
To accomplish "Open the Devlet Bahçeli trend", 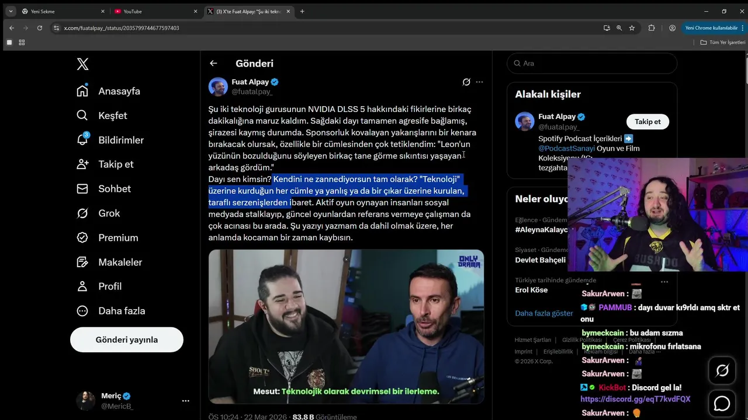I will [x=540, y=260].
